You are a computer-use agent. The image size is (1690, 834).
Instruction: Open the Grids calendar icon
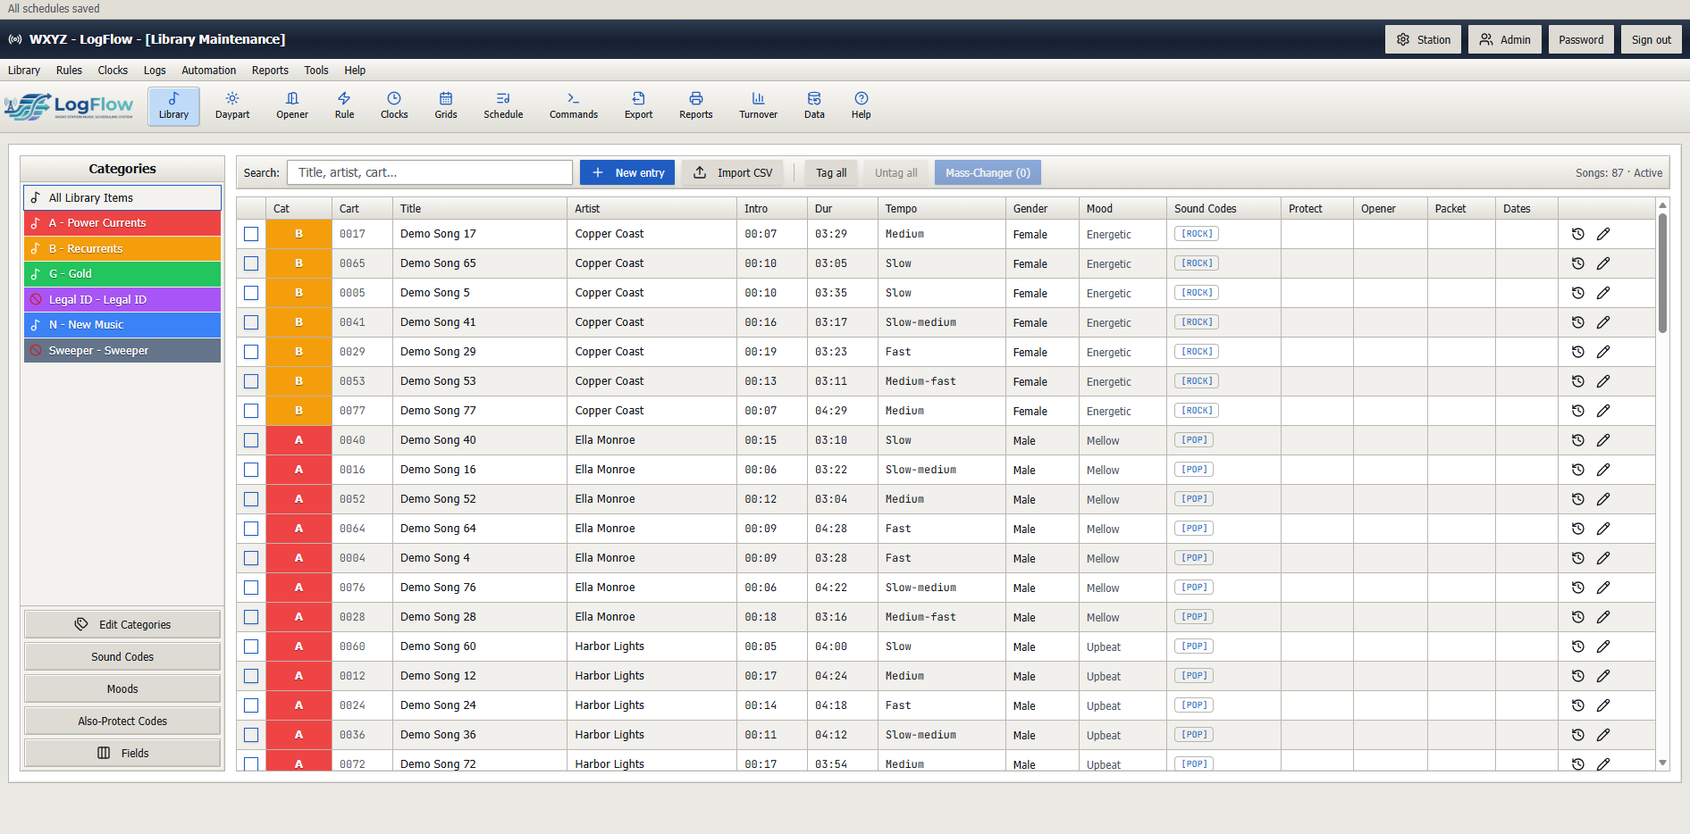[446, 105]
